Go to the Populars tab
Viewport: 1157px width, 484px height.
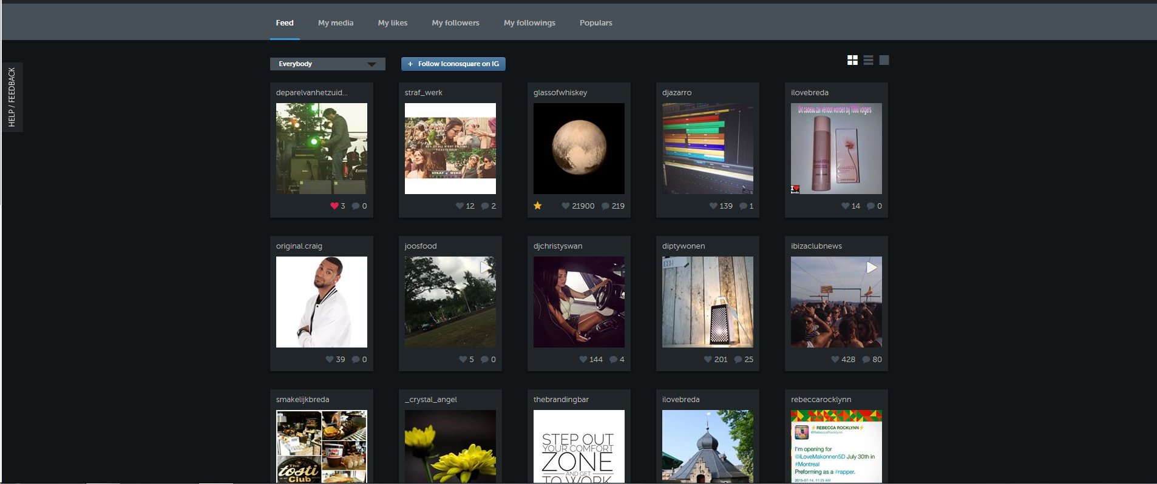click(x=595, y=23)
